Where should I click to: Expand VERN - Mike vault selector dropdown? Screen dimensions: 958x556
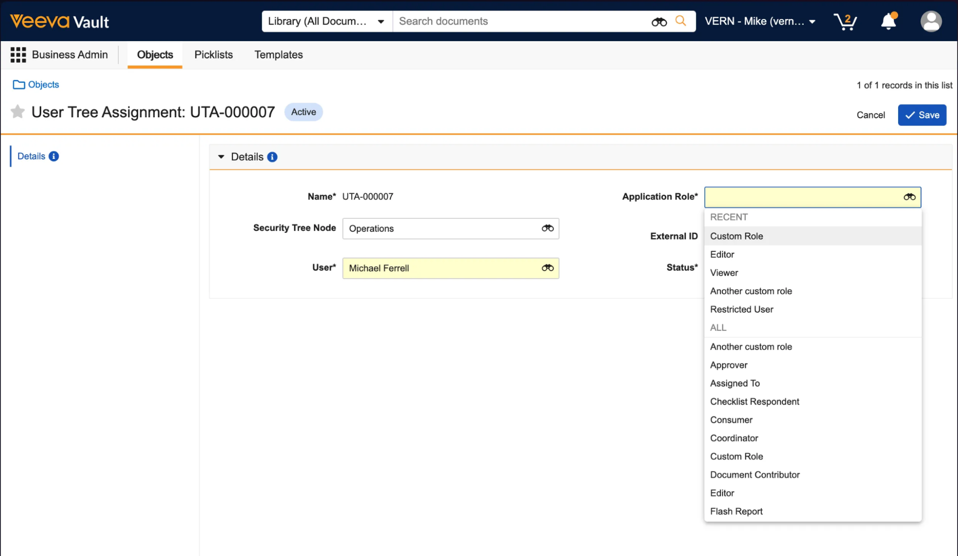pos(760,22)
